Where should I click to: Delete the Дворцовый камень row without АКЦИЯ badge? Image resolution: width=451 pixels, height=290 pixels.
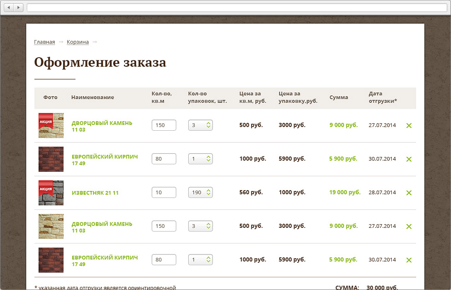point(409,226)
